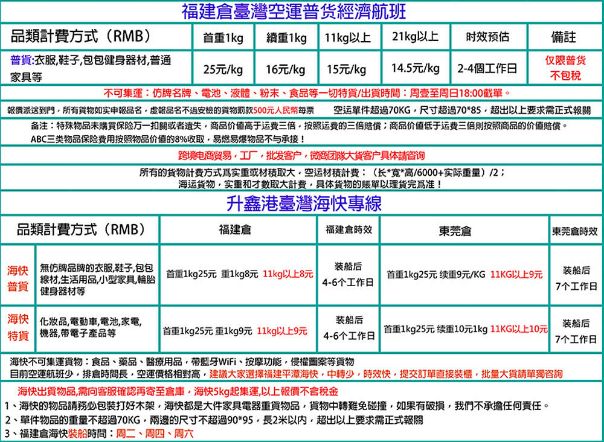
Task: Click 装船后 7个工作日 in 海快特貨 row
Action: (576, 331)
